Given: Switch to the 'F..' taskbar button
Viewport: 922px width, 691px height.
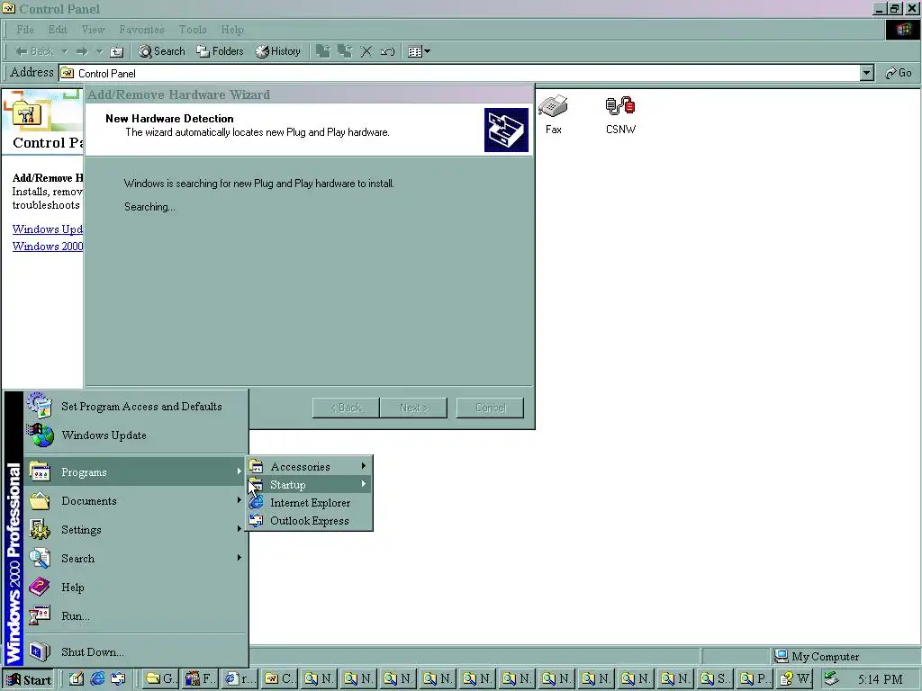Looking at the screenshot, I should (x=199, y=679).
